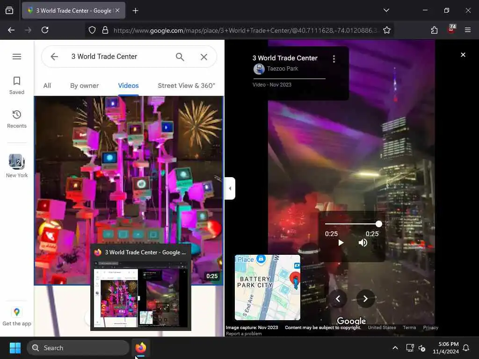Open a new browser tab
479x359 pixels.
coord(135,11)
